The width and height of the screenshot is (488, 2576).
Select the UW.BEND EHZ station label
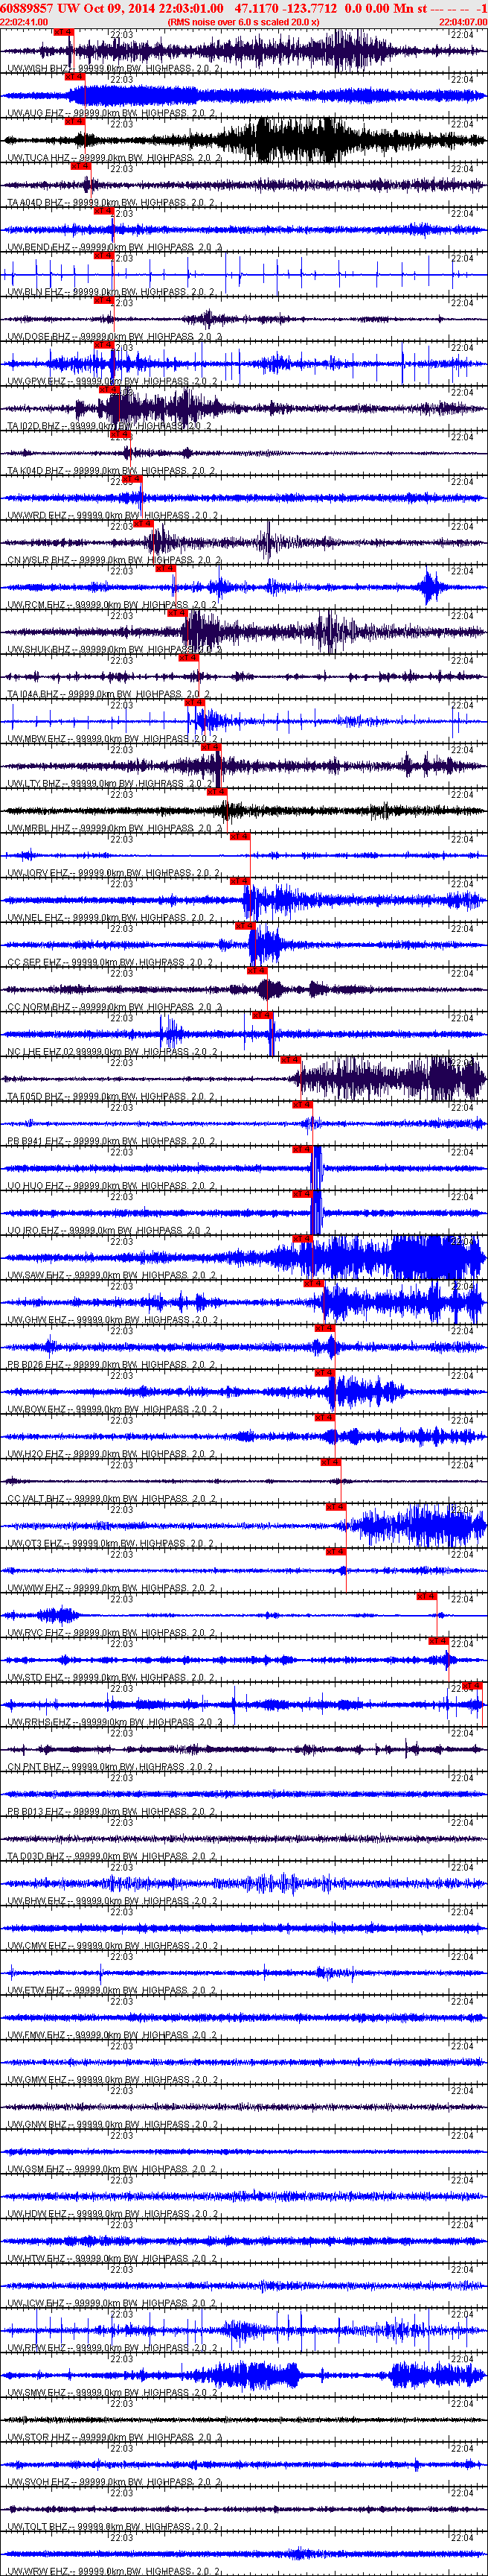coord(114,248)
